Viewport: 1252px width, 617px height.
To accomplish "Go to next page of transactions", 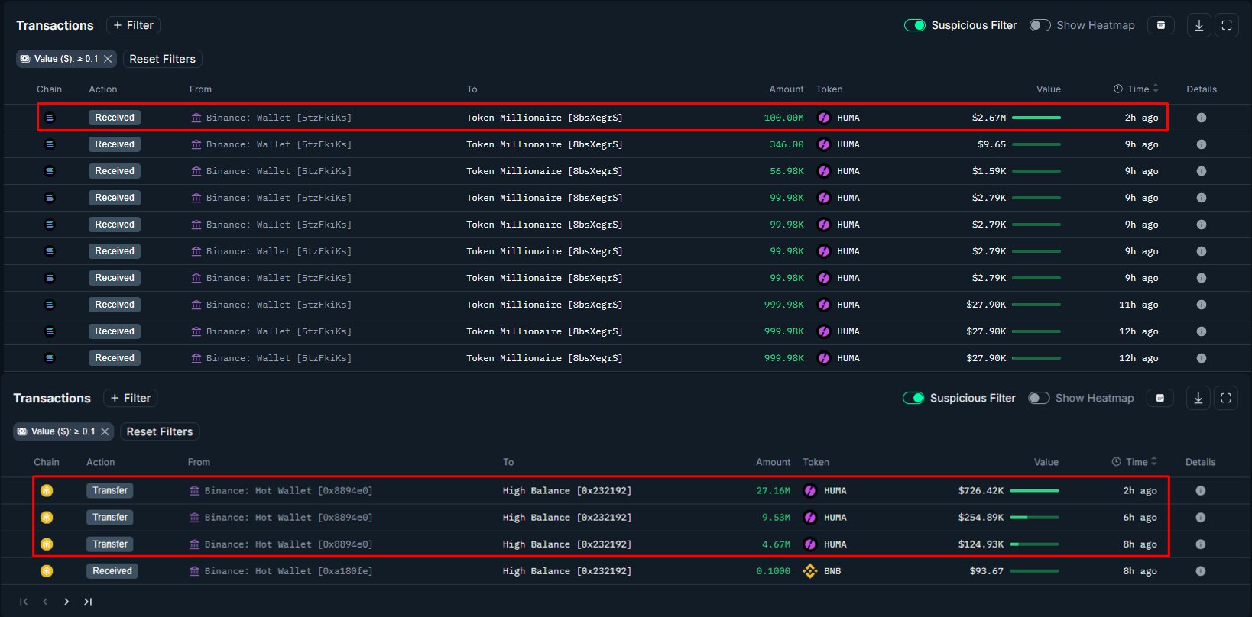I will (x=66, y=602).
